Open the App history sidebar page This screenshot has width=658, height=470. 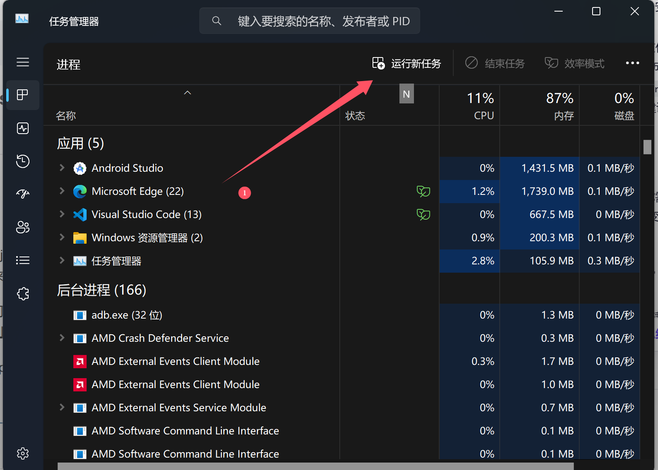pyautogui.click(x=23, y=161)
